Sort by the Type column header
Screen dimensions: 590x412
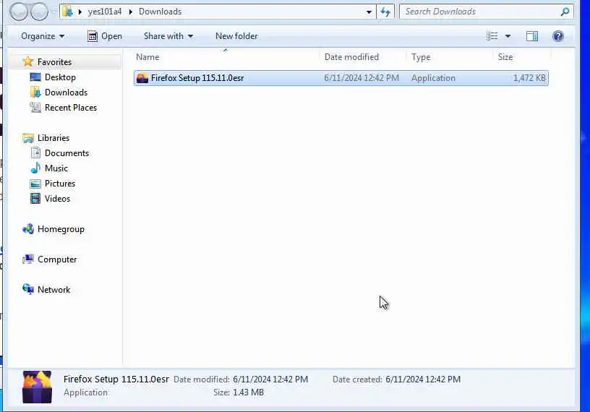coord(450,57)
